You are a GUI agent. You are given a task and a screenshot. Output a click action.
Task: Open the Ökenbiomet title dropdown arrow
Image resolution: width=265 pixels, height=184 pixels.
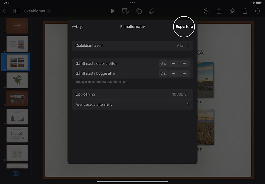pyautogui.click(x=49, y=11)
